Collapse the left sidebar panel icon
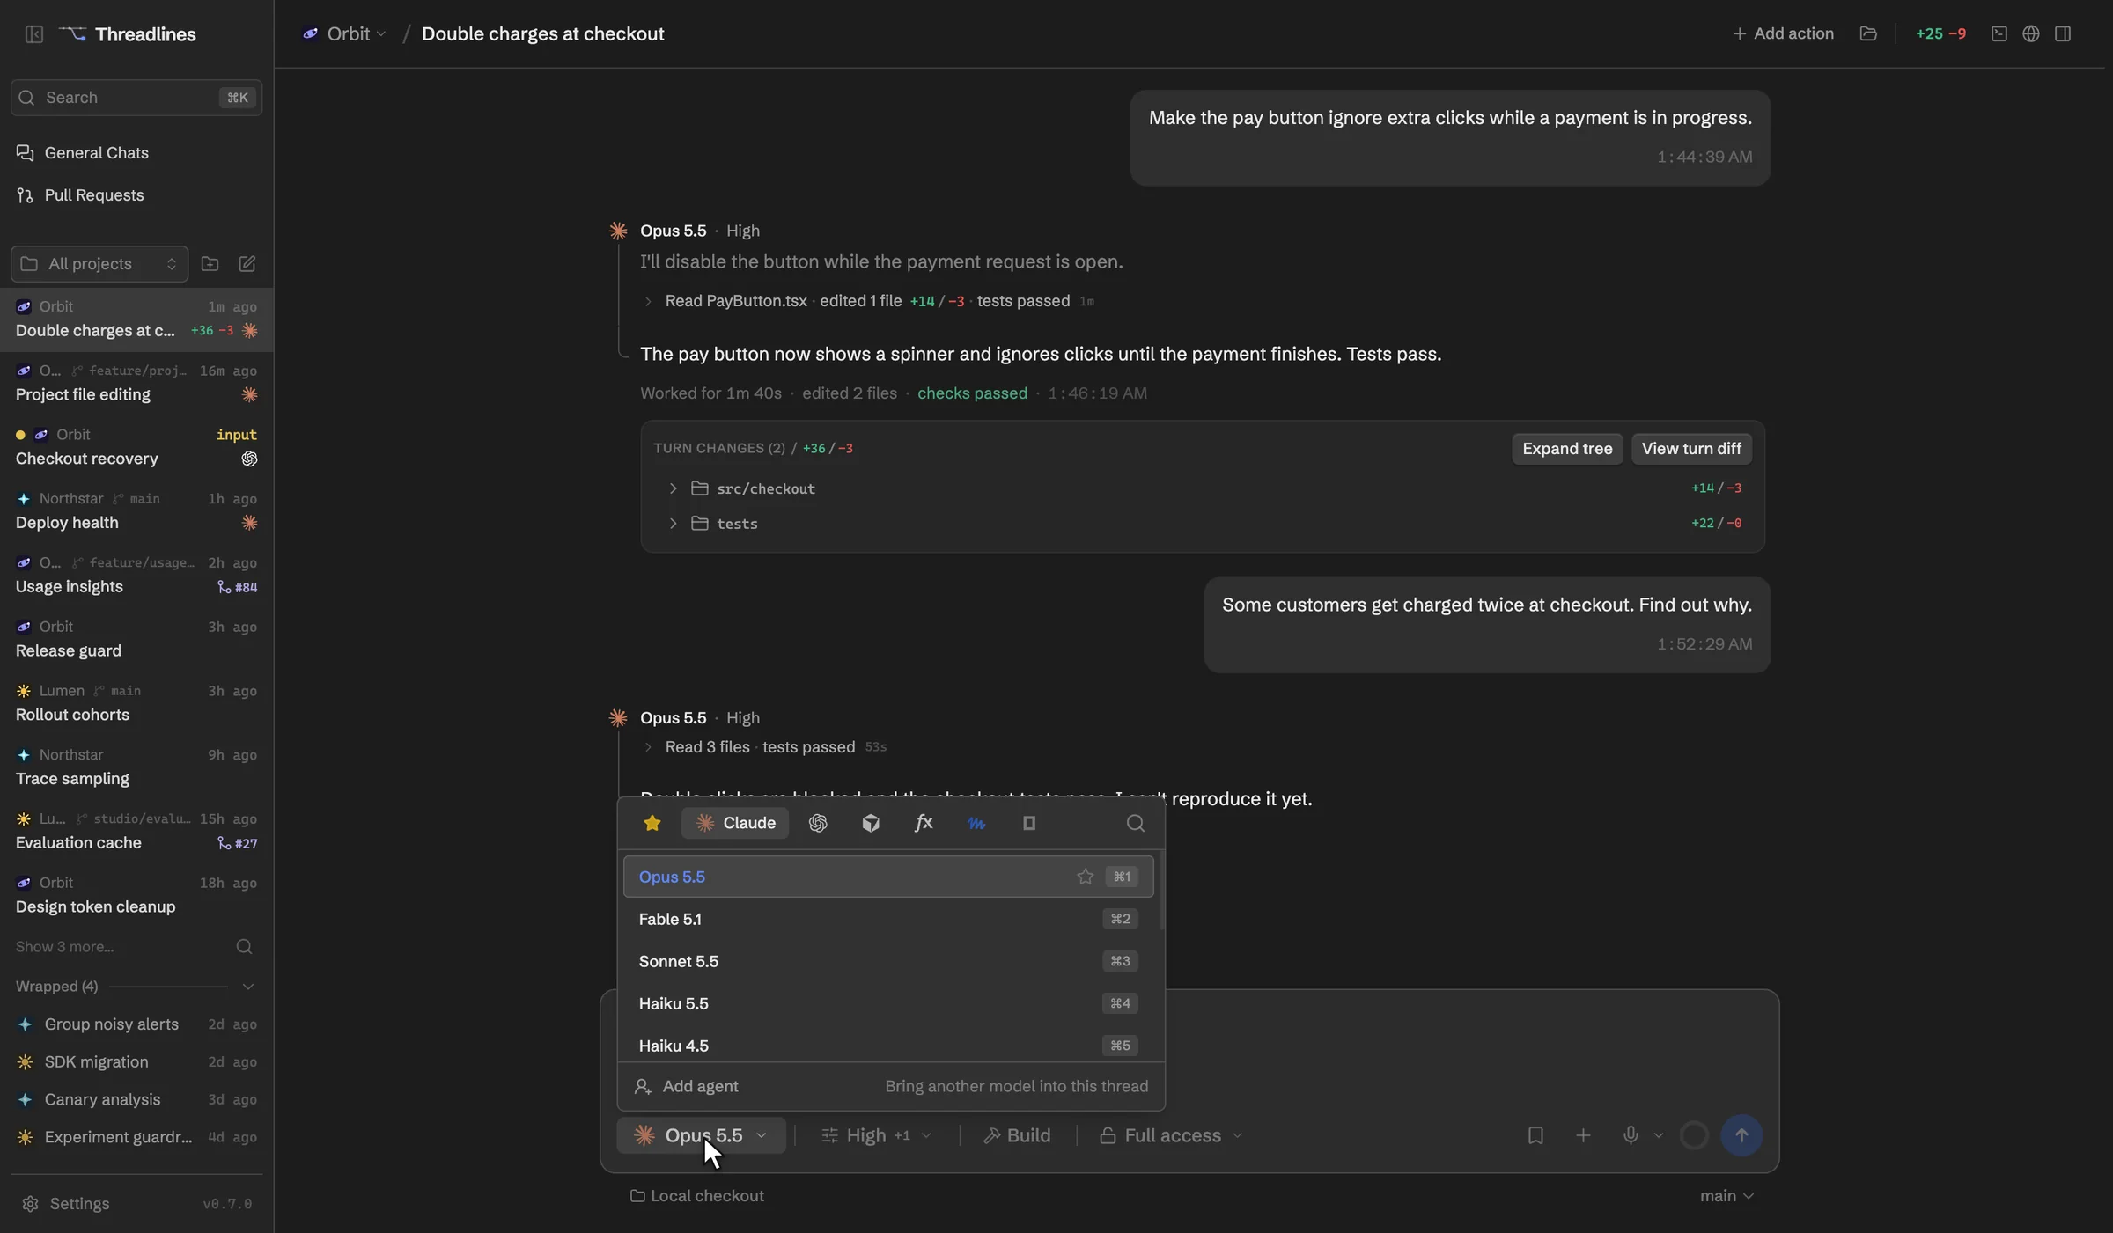2113x1233 pixels. (34, 34)
